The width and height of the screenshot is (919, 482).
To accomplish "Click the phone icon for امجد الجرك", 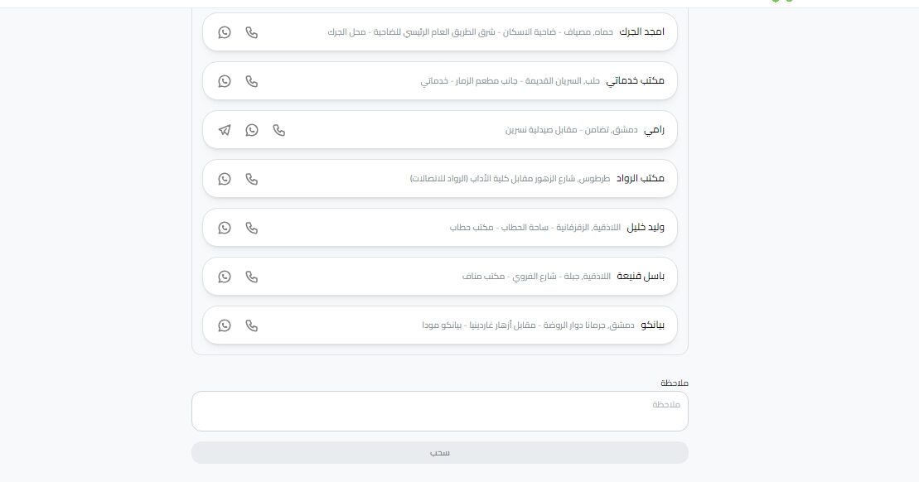I will (x=251, y=32).
